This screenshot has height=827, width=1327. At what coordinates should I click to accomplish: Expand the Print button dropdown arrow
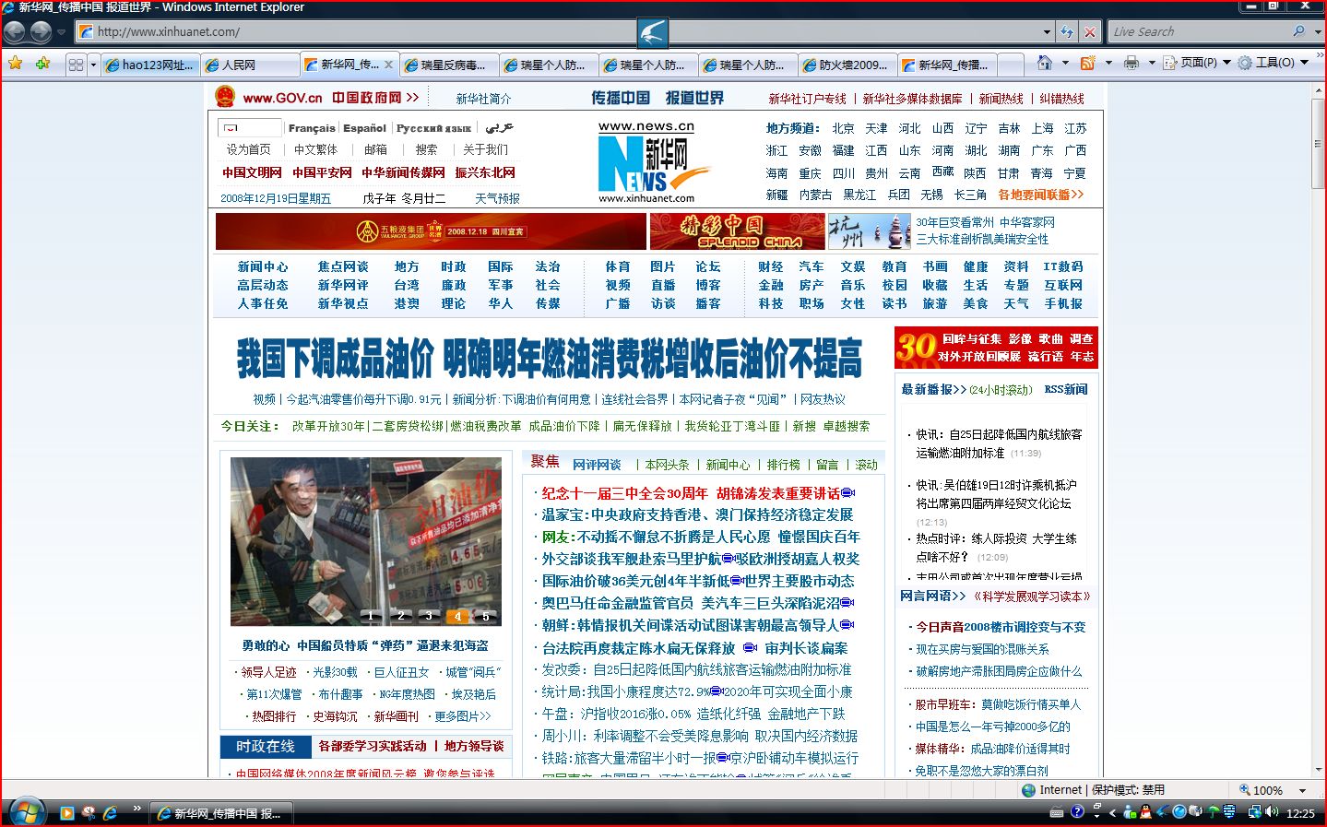1152,63
